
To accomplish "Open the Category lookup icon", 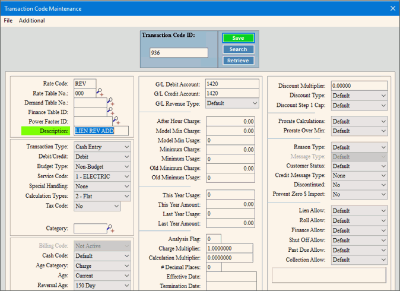I will [x=111, y=229].
